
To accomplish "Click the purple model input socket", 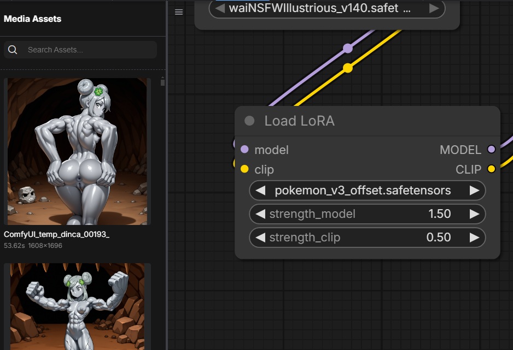I will 244,150.
